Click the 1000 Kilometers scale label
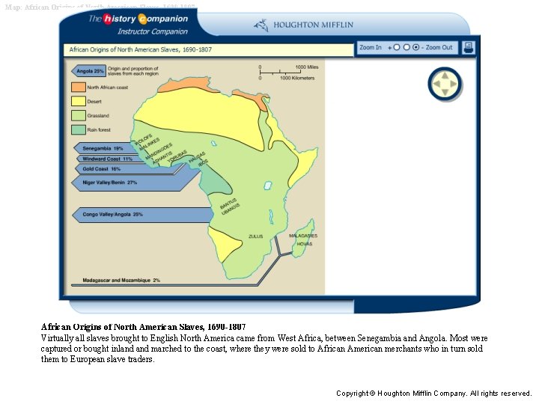The height and width of the screenshot is (404, 539). tap(297, 78)
